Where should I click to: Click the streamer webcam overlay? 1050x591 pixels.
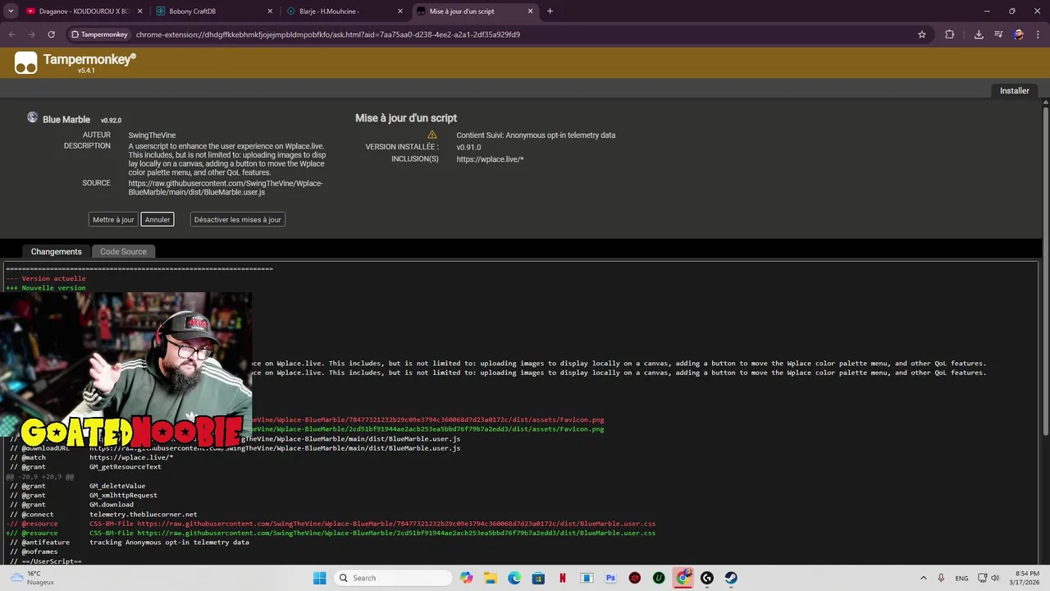(126, 369)
